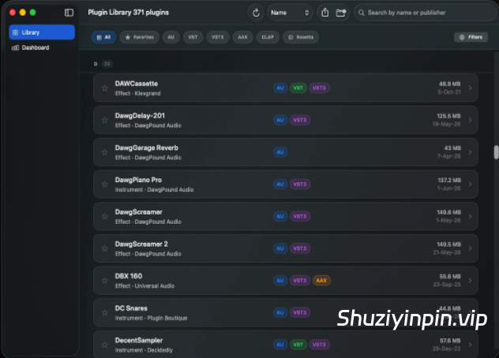The width and height of the screenshot is (499, 358).
Task: Click the AAX badge on DBX 160
Action: [321, 281]
